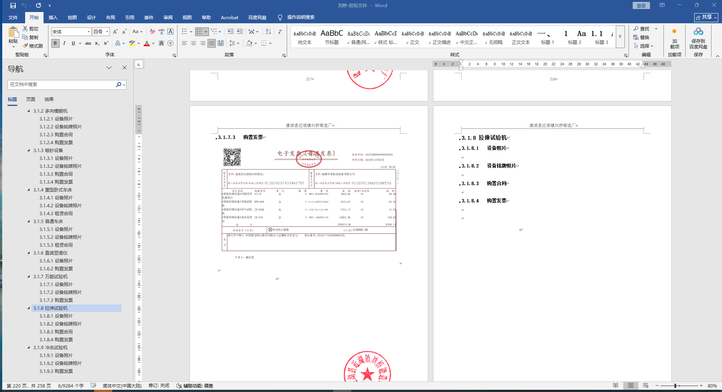Image resolution: width=722 pixels, height=392 pixels.
Task: Click the decrease indent icon
Action: pyautogui.click(x=231, y=32)
